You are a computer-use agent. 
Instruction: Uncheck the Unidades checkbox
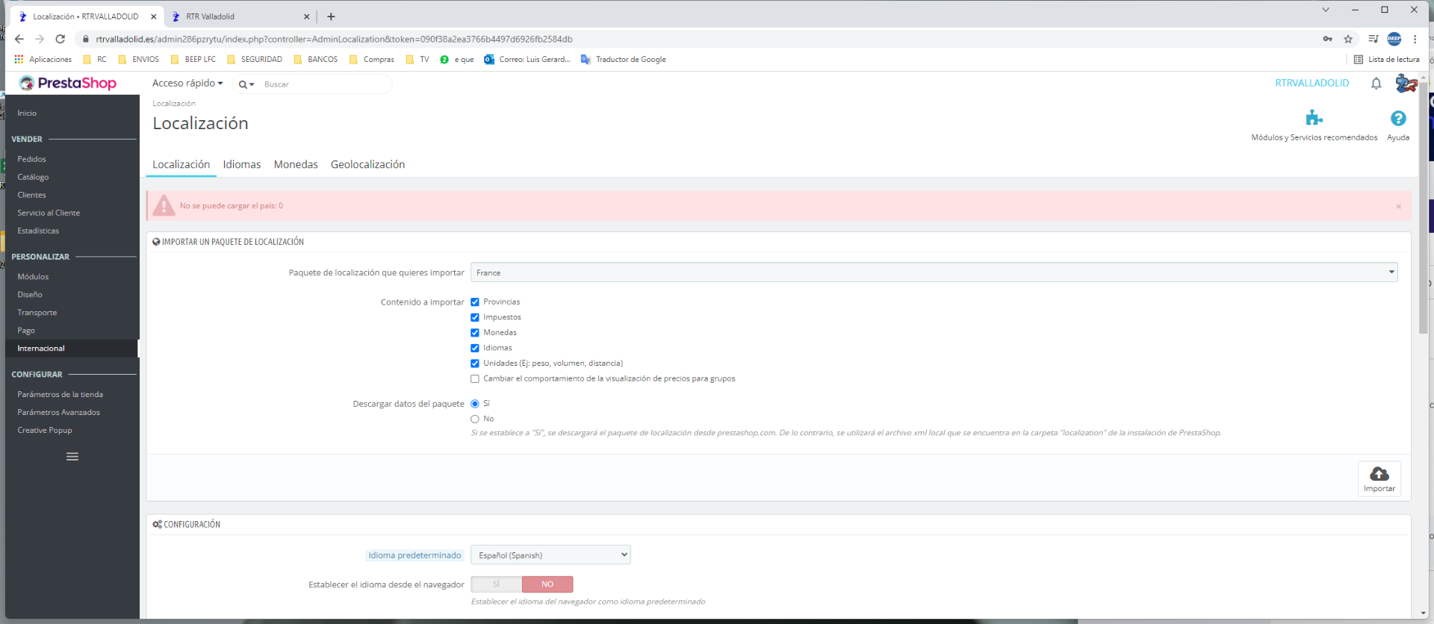[x=475, y=364]
